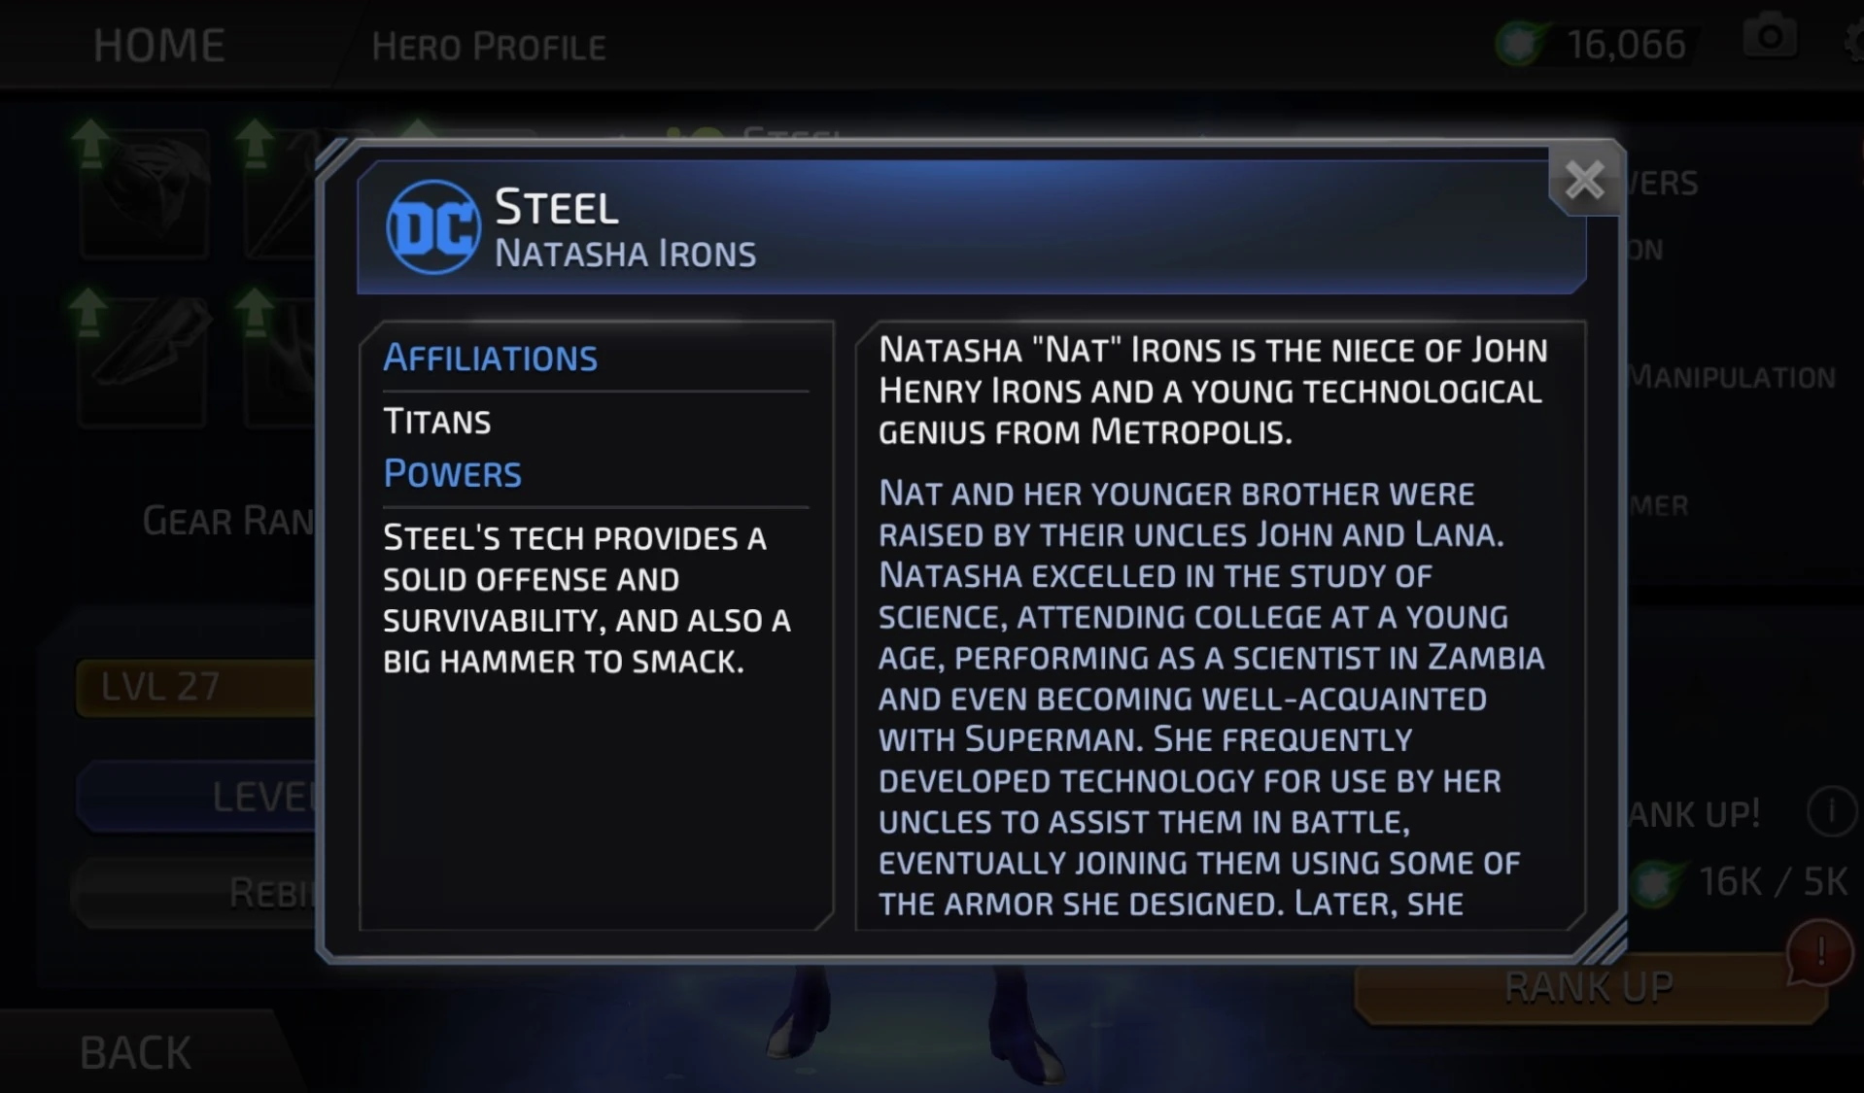Image resolution: width=1864 pixels, height=1093 pixels.
Task: Click the DC logo icon
Action: [433, 226]
